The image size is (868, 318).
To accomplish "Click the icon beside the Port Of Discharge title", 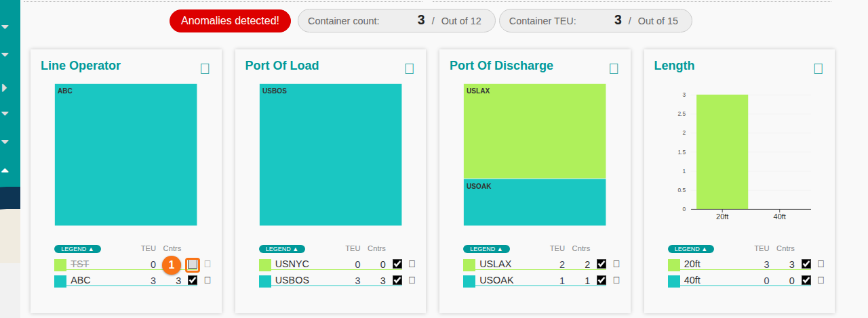I will coord(614,68).
